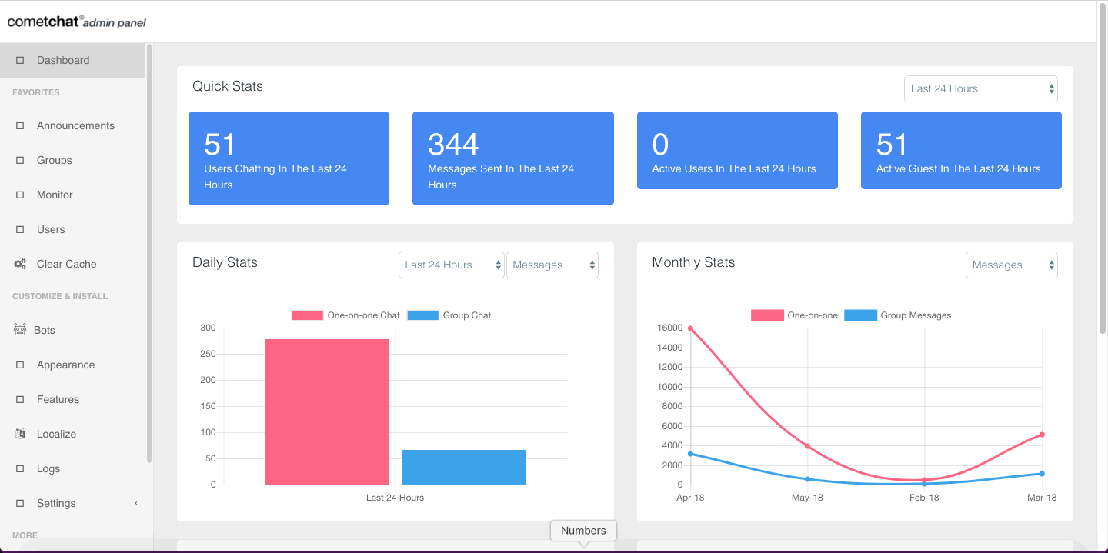Toggle Group Messages legend in Monthly Stats
Viewport: 1108px width, 553px height.
coord(898,315)
